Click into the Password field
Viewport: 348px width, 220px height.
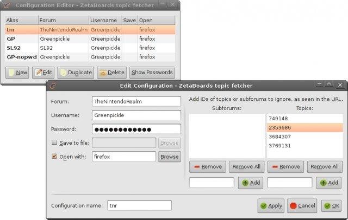pyautogui.click(x=136, y=129)
